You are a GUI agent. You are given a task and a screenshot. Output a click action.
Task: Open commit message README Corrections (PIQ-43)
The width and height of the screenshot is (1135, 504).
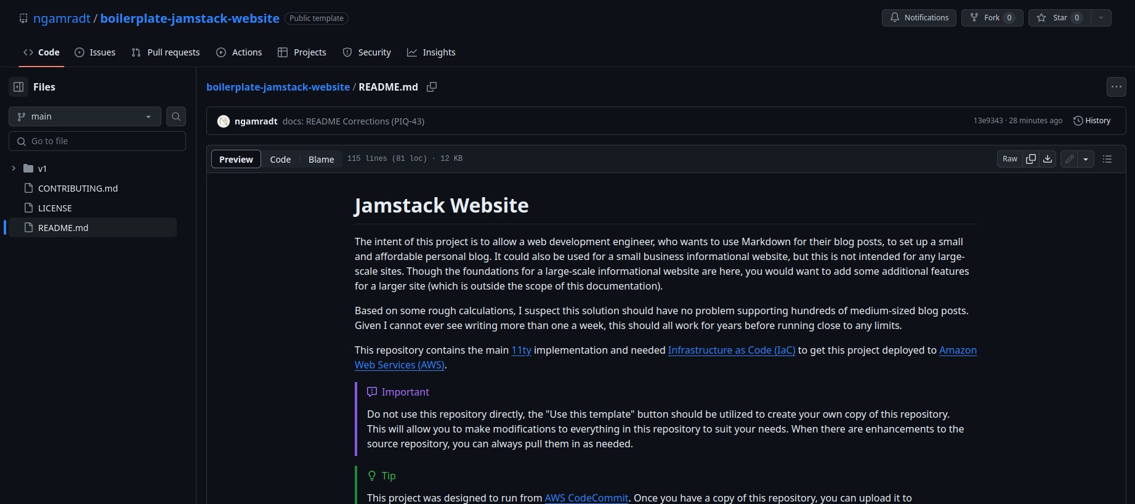click(353, 121)
